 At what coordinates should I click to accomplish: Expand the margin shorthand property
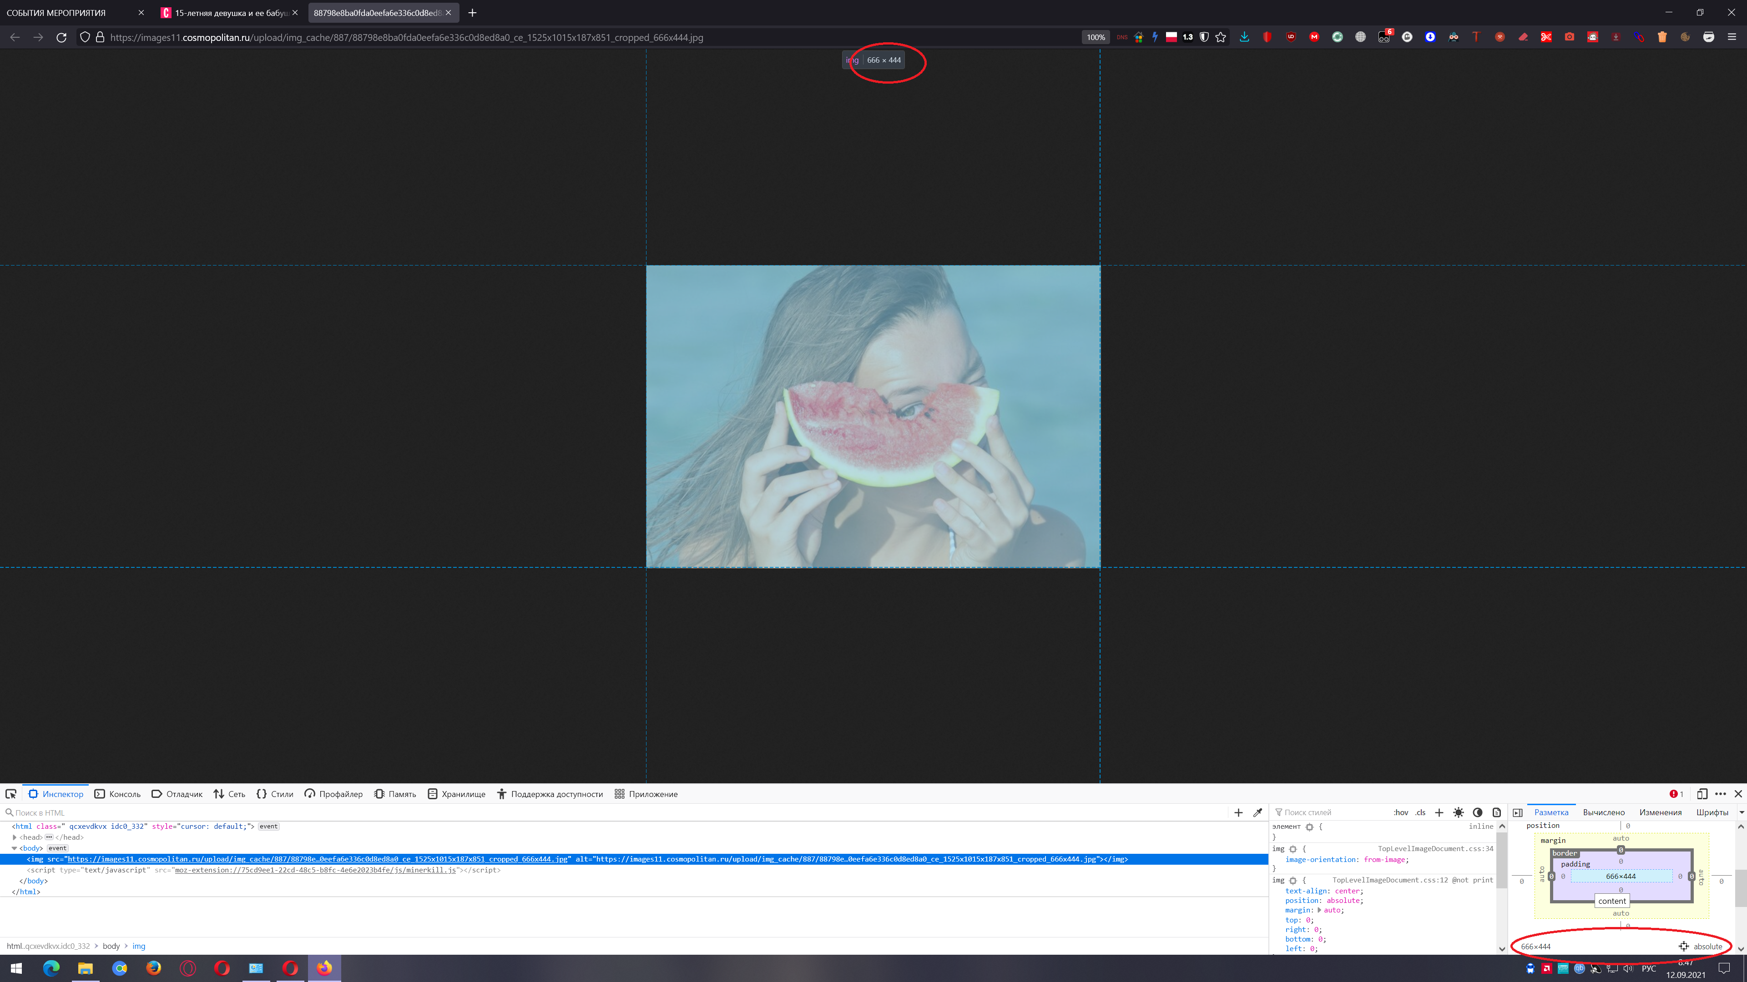(x=1319, y=910)
